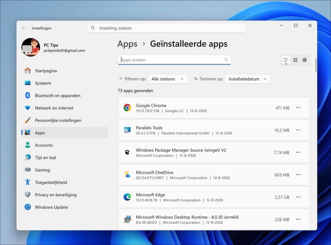Minimize the Instellingen window

click(282, 26)
